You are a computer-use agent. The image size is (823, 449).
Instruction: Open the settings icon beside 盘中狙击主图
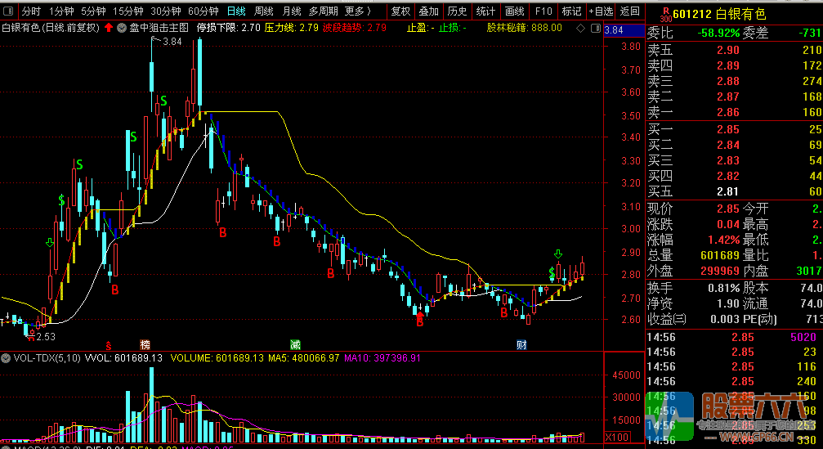click(121, 28)
